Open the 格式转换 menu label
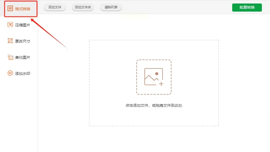270x152 pixels. [x=23, y=9]
